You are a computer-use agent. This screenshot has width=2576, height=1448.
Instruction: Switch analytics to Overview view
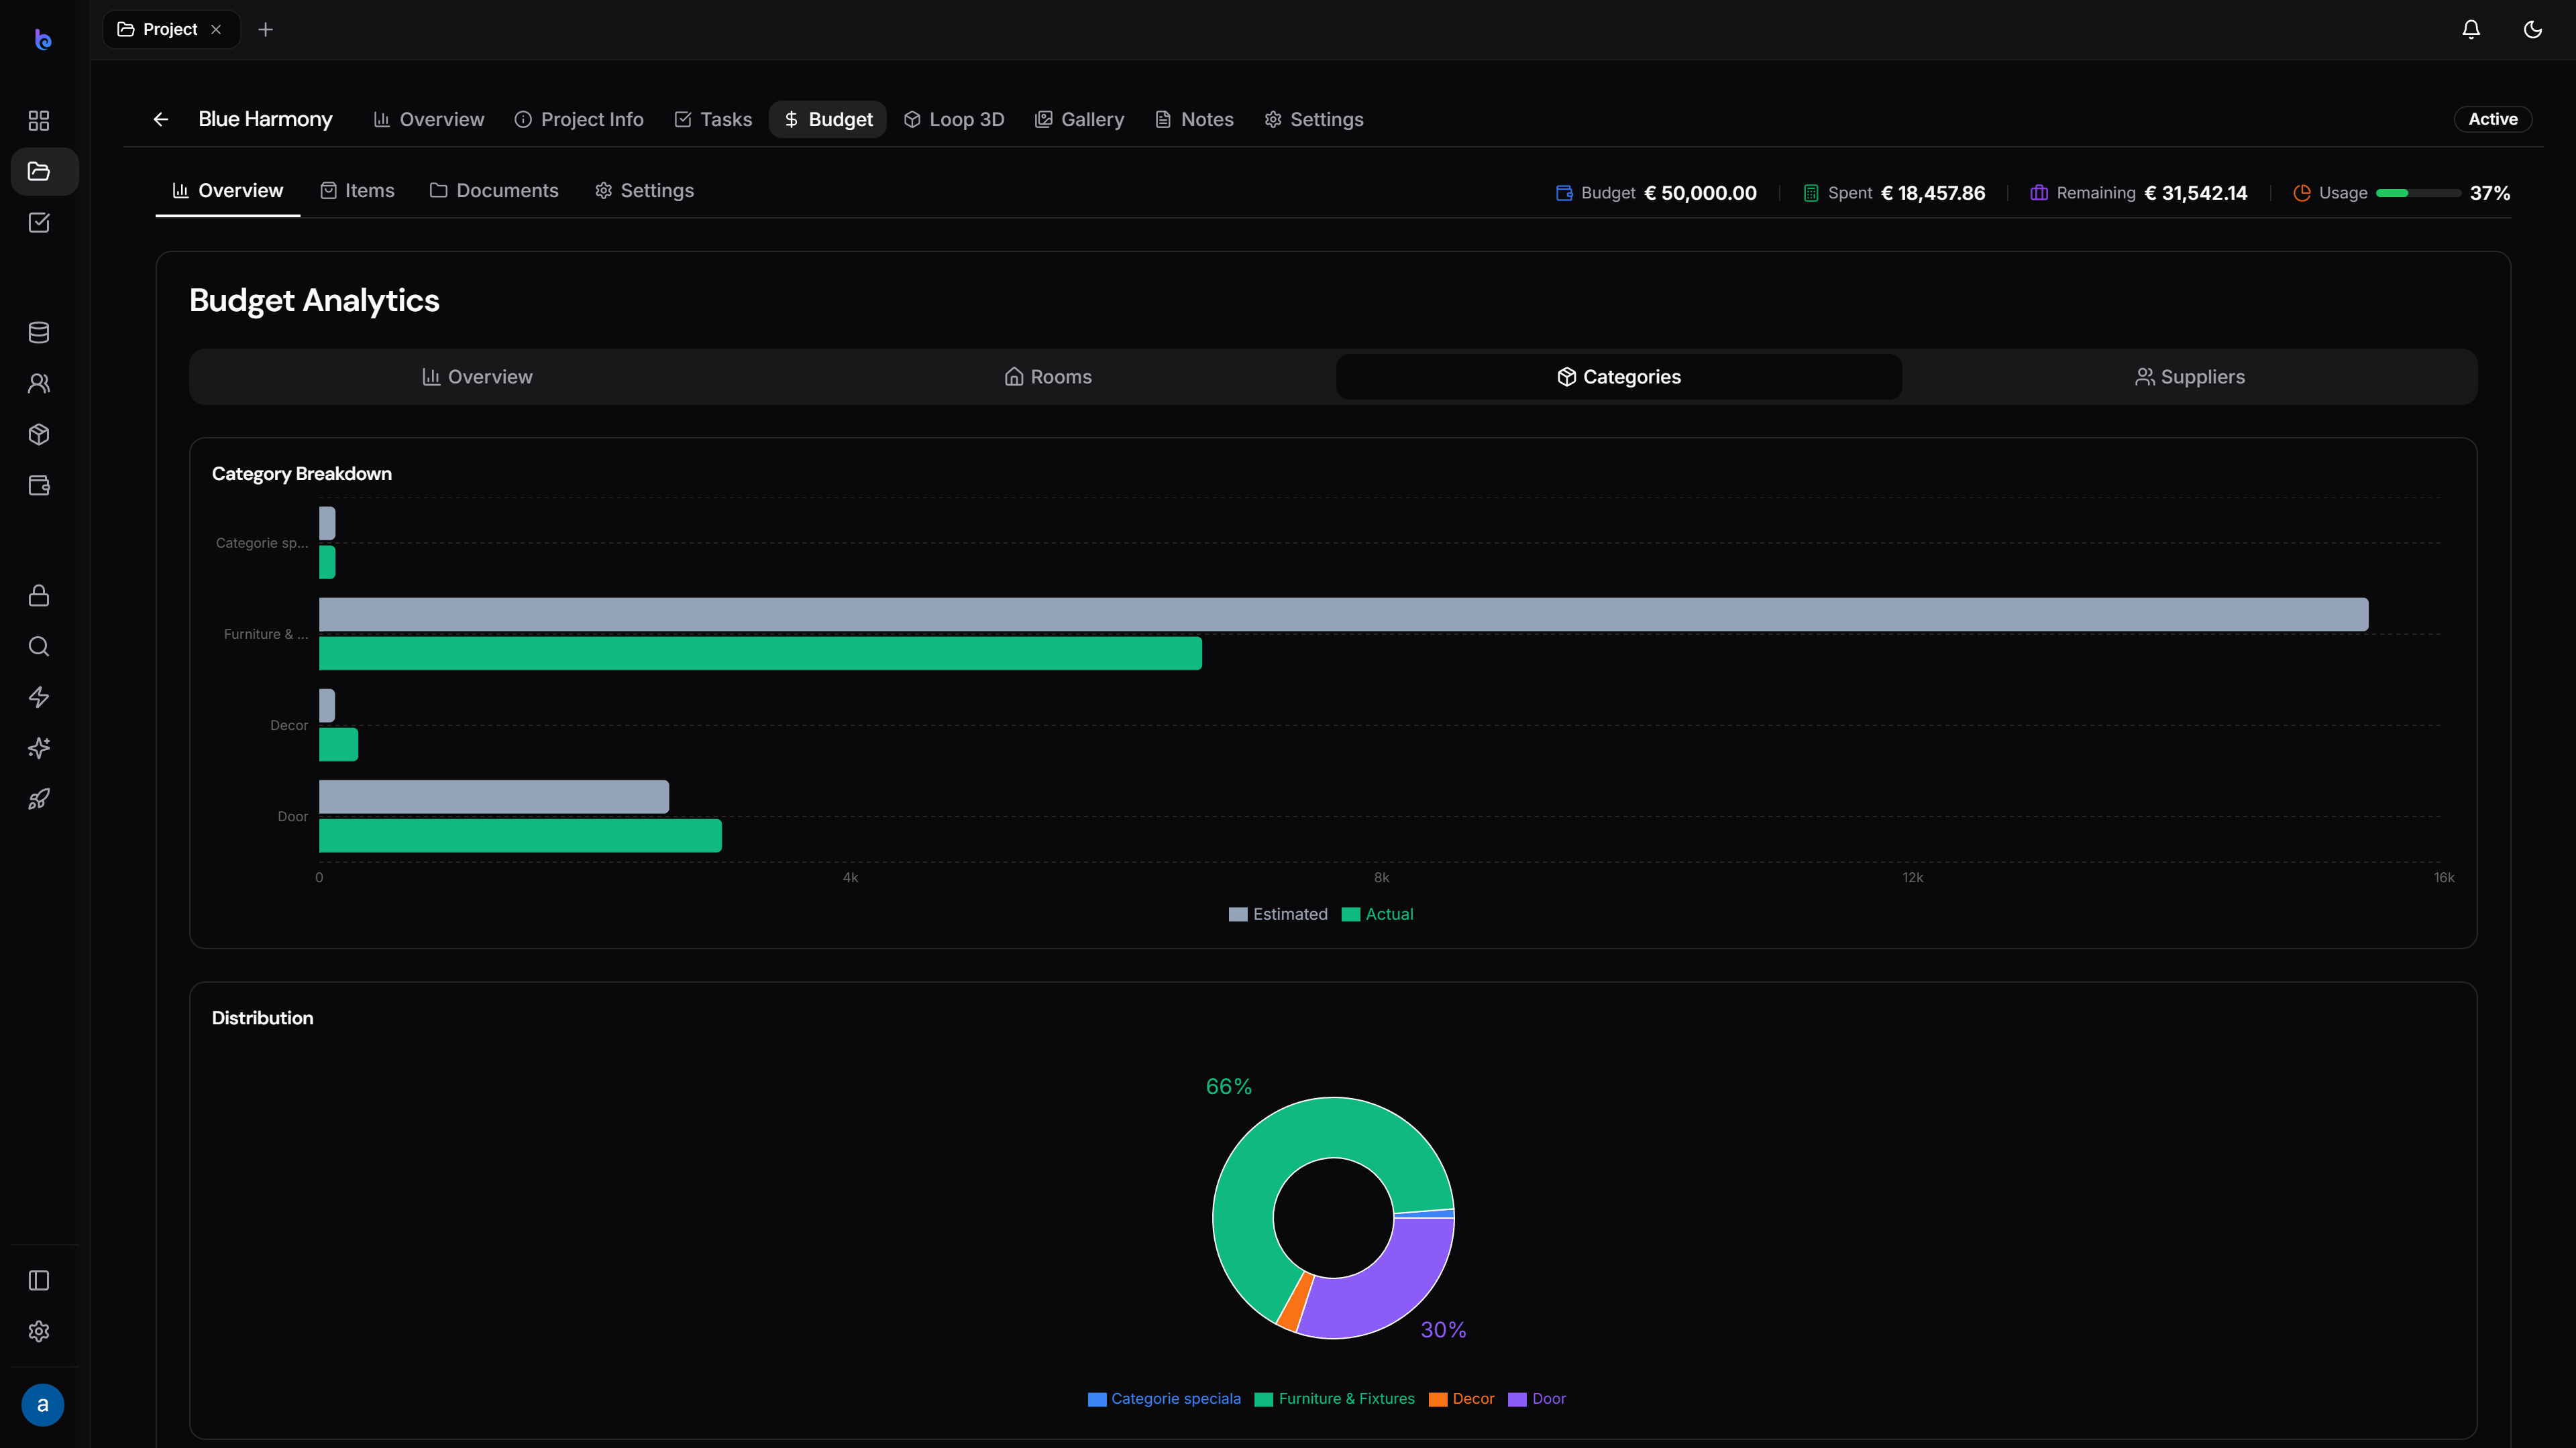point(477,377)
